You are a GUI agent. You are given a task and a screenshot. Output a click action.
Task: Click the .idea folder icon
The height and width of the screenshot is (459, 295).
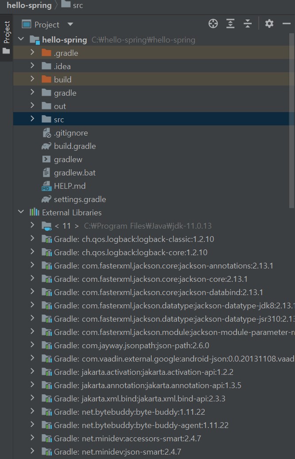click(x=46, y=66)
